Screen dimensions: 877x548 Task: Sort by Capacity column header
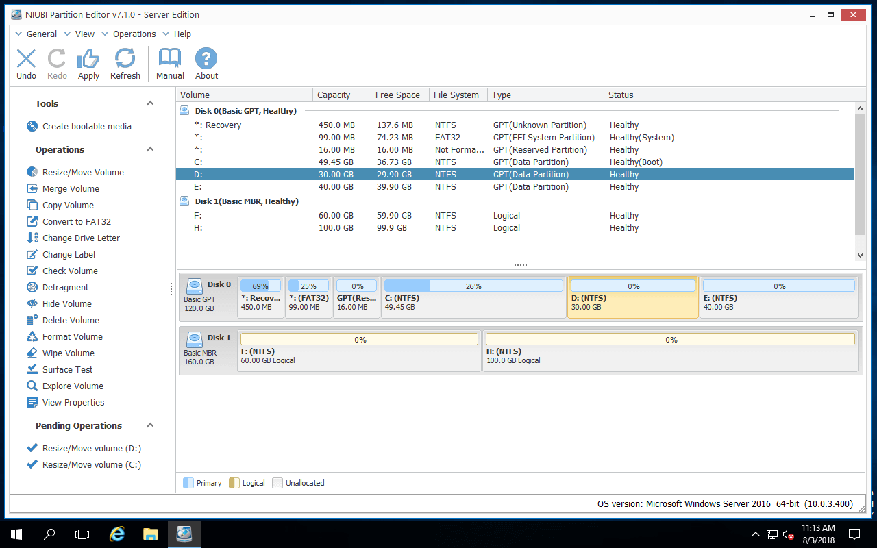tap(342, 95)
